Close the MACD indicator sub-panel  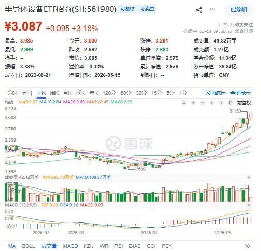coord(249,205)
